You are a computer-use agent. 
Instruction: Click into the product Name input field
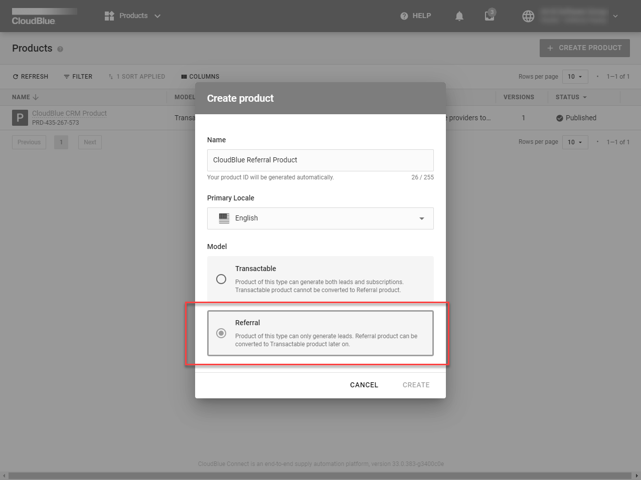[320, 160]
